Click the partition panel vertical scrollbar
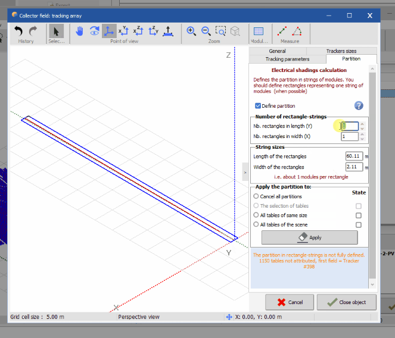 (x=372, y=176)
